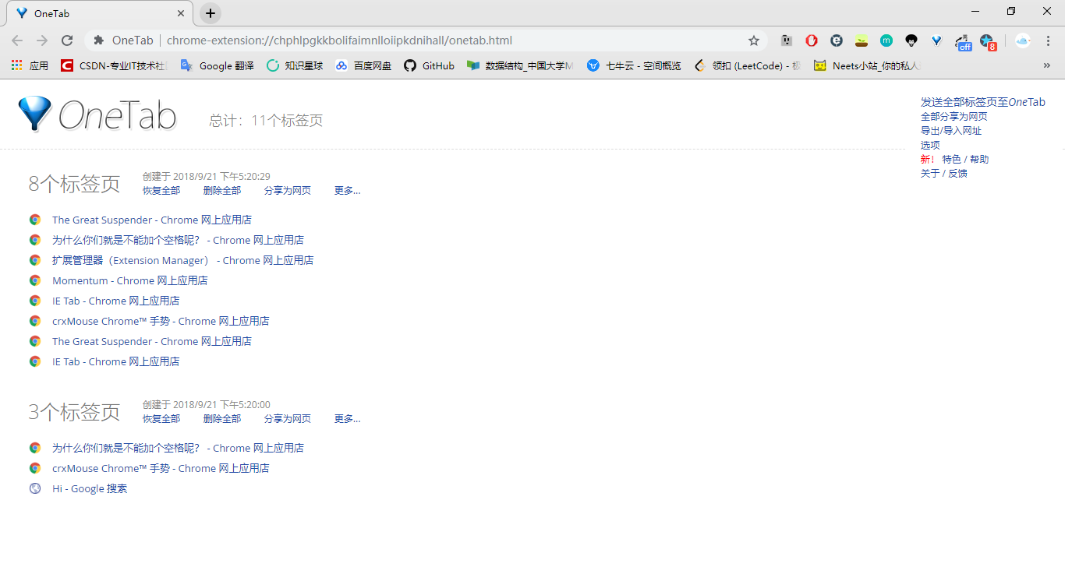Click the IE Tab 'e' extension icon
Screen dimensions: 1065x567
(837, 40)
